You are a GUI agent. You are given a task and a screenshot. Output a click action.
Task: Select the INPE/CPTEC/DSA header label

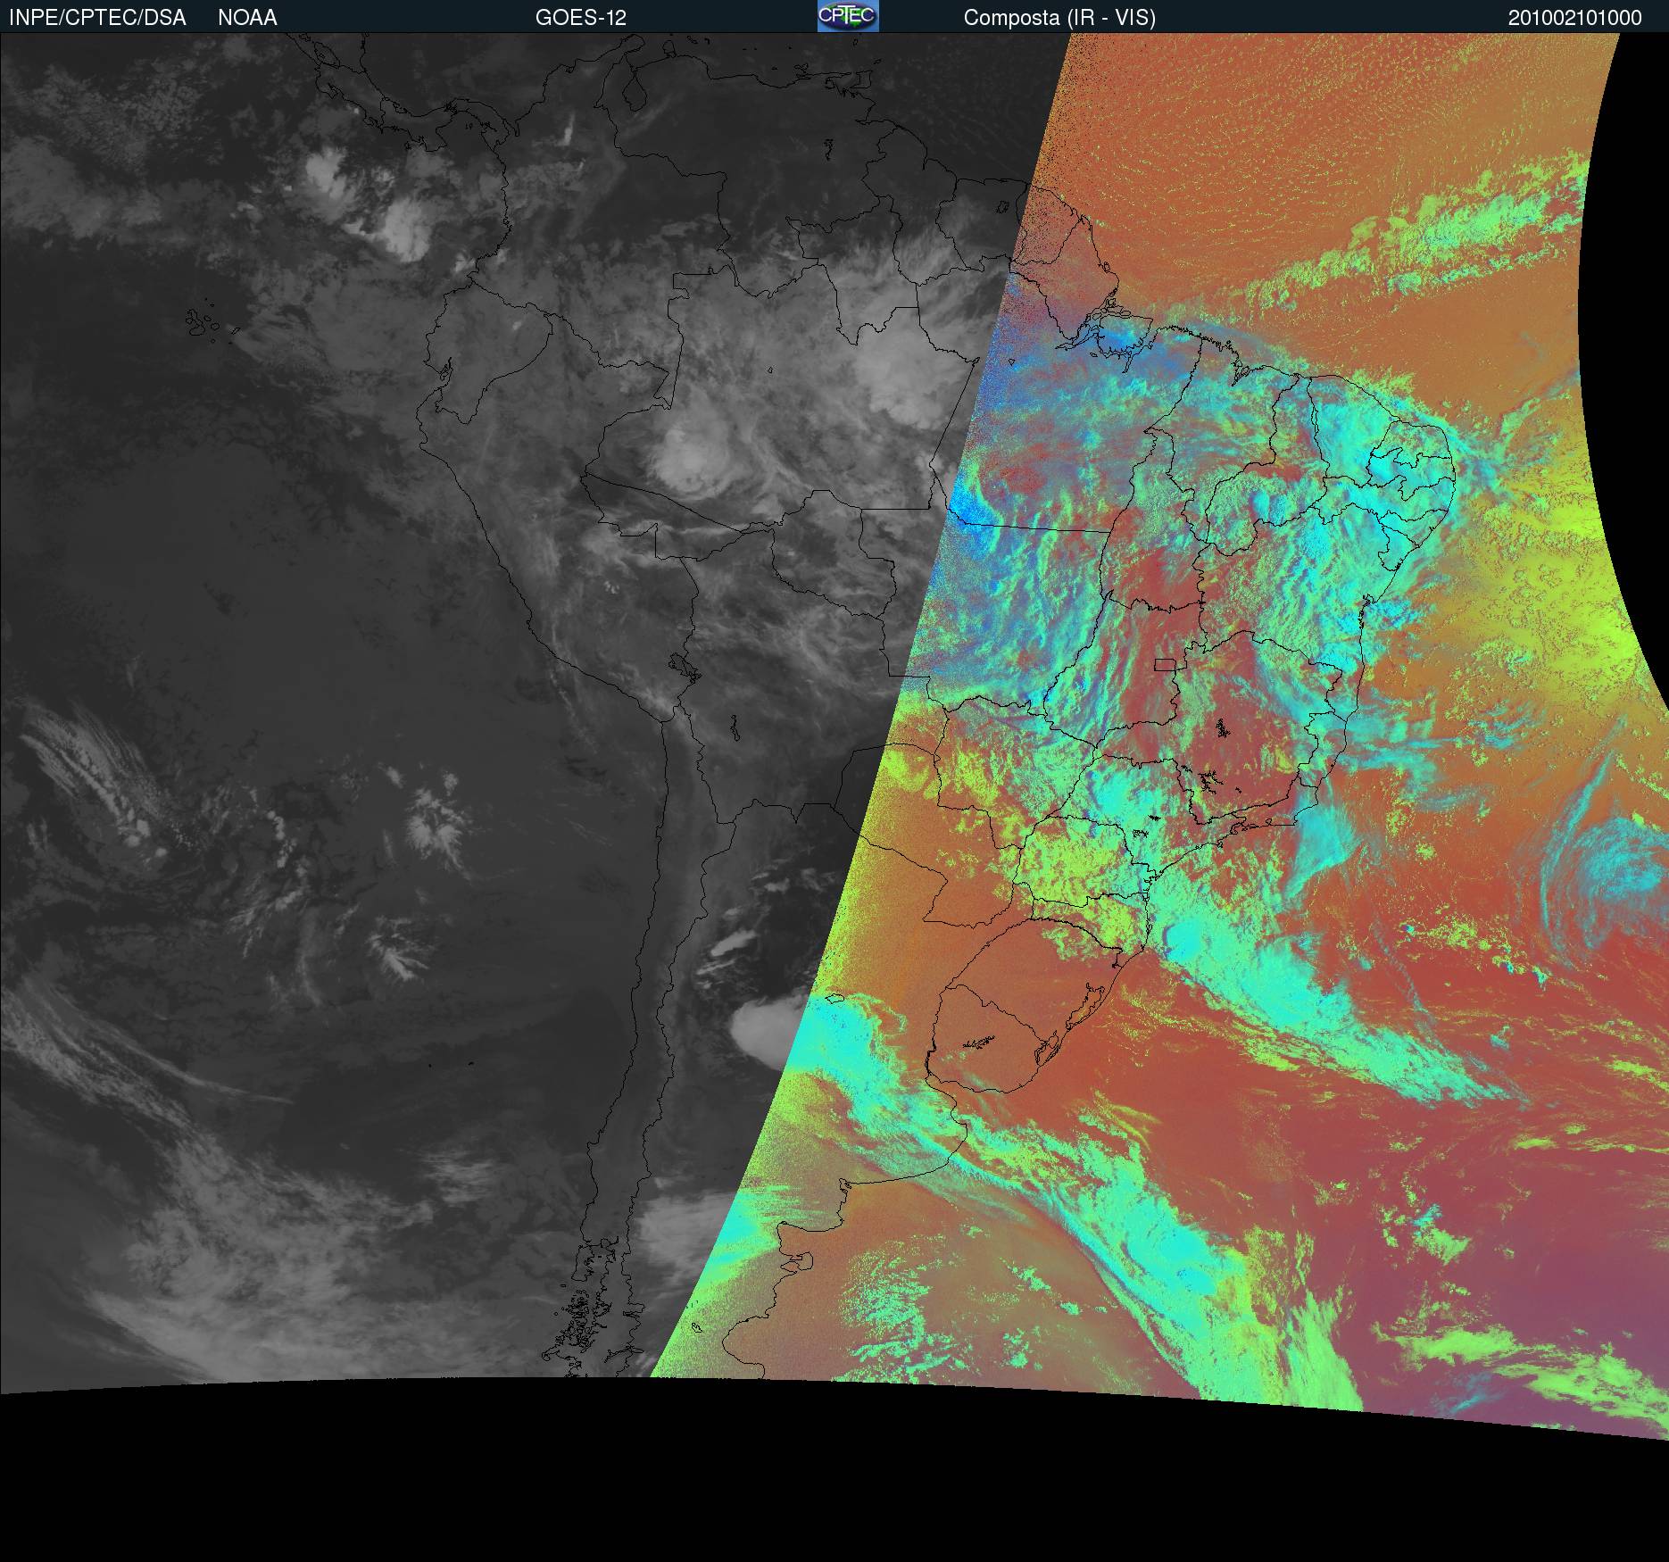[x=97, y=18]
